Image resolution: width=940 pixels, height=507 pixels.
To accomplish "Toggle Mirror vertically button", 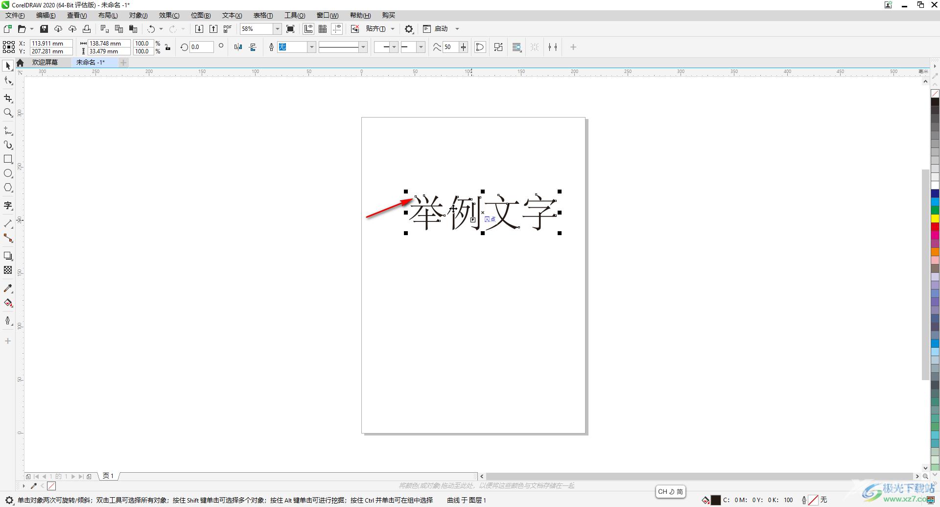I will (x=253, y=47).
